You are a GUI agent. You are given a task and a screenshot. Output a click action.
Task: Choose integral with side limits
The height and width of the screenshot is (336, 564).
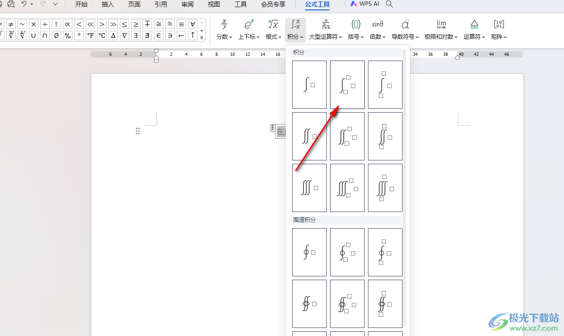pos(347,84)
